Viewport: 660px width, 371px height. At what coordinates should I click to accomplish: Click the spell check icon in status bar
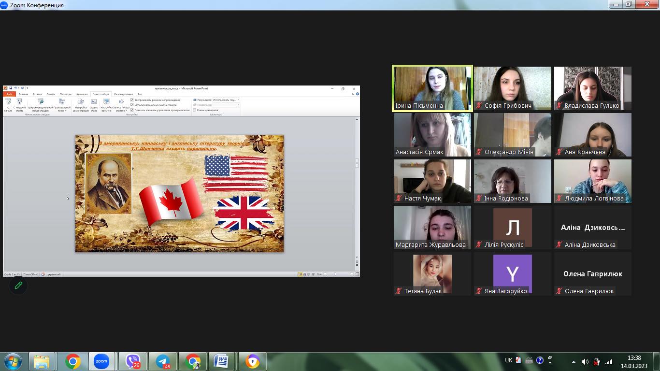click(43, 274)
